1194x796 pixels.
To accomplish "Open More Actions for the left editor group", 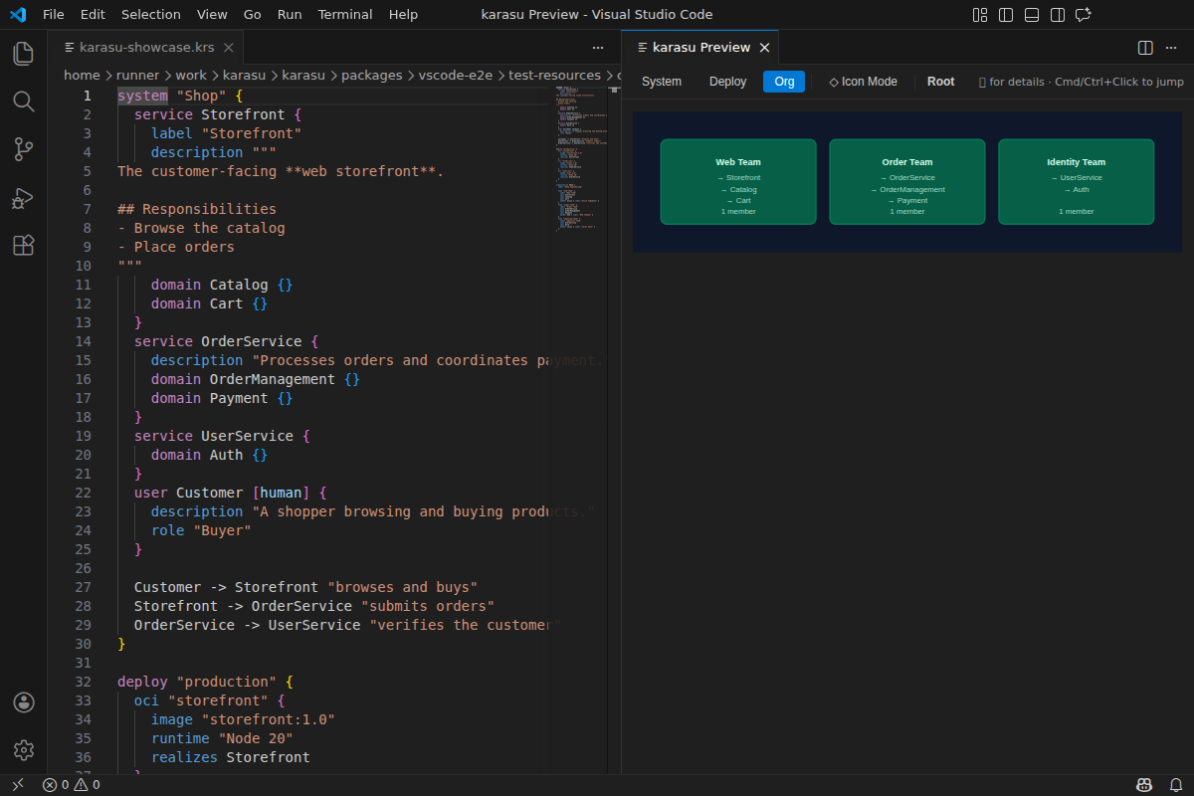I will click(x=598, y=48).
